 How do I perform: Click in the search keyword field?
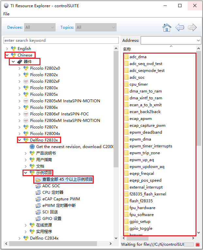[61, 40]
